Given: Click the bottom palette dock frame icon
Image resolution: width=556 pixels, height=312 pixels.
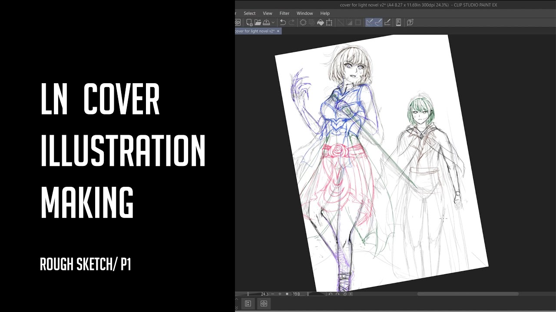Looking at the screenshot, I should [264, 303].
